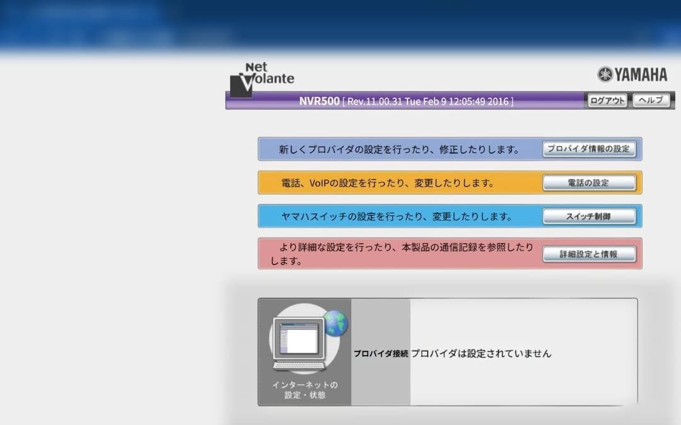The height and width of the screenshot is (425, 681).
Task: Click 詳細設定と情報 detailed settings button
Action: [x=589, y=254]
